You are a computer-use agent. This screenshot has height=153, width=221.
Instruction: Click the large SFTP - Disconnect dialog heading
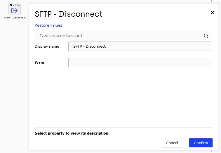[69, 14]
